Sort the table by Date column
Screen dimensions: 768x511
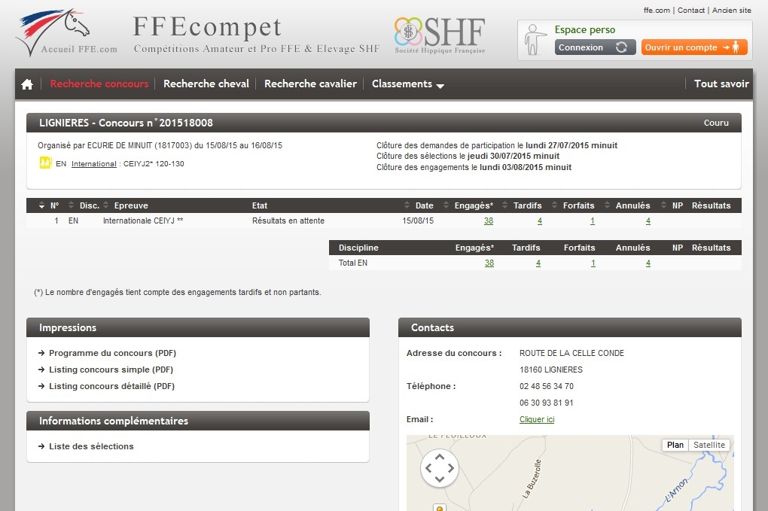tap(419, 205)
